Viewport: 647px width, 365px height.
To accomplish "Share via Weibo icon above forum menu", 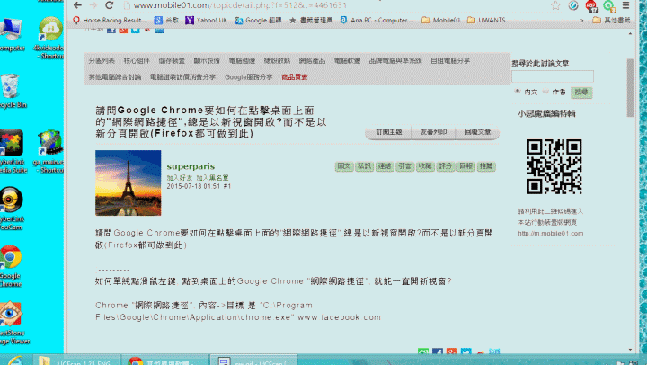I will [147, 30].
